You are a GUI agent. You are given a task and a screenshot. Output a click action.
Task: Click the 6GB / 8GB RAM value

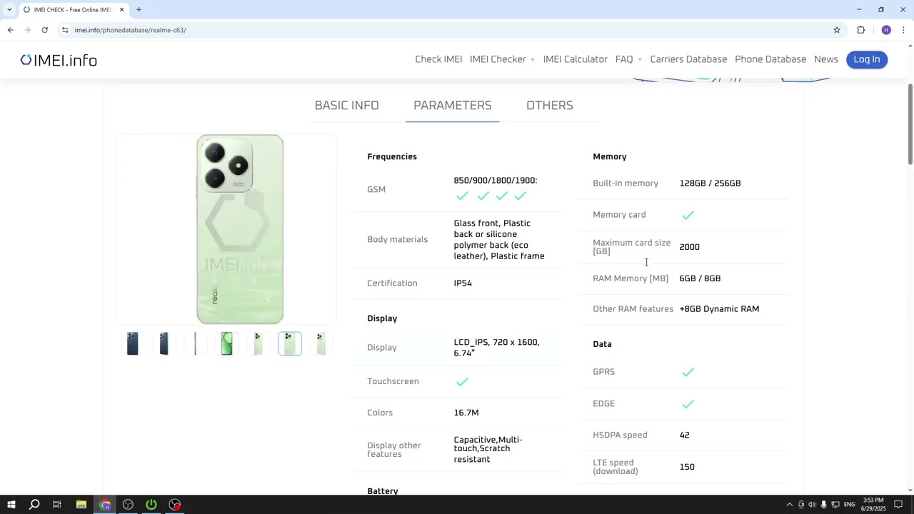pyautogui.click(x=700, y=278)
